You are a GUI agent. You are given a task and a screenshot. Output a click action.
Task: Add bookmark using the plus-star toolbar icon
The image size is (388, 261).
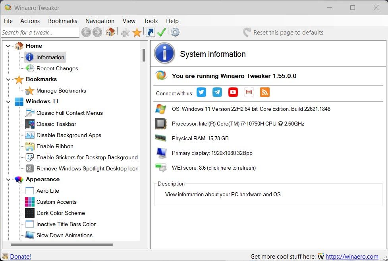click(125, 33)
